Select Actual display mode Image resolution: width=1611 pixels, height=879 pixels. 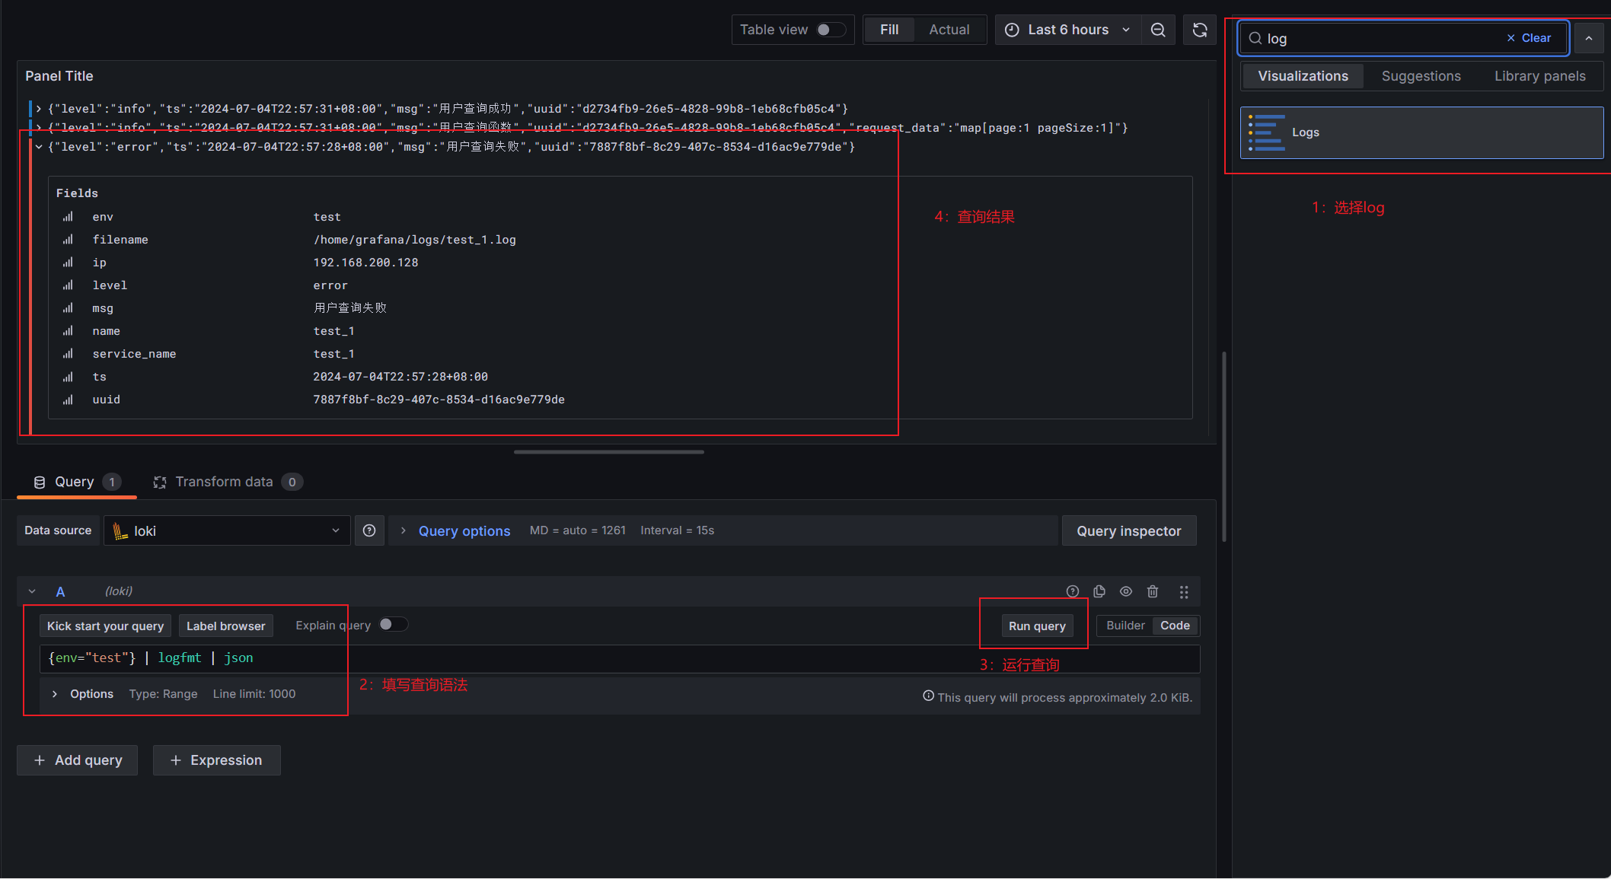click(x=949, y=30)
